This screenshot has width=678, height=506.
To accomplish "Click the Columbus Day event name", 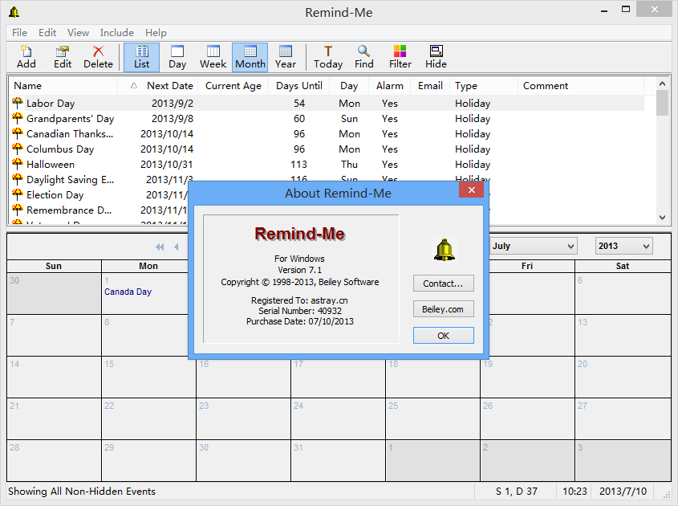I will [x=60, y=149].
